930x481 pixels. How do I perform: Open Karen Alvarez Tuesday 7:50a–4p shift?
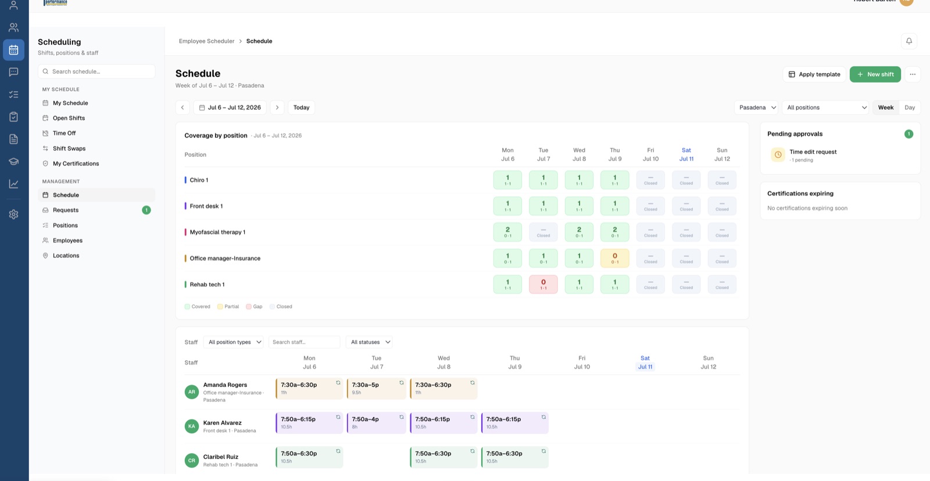point(376,423)
